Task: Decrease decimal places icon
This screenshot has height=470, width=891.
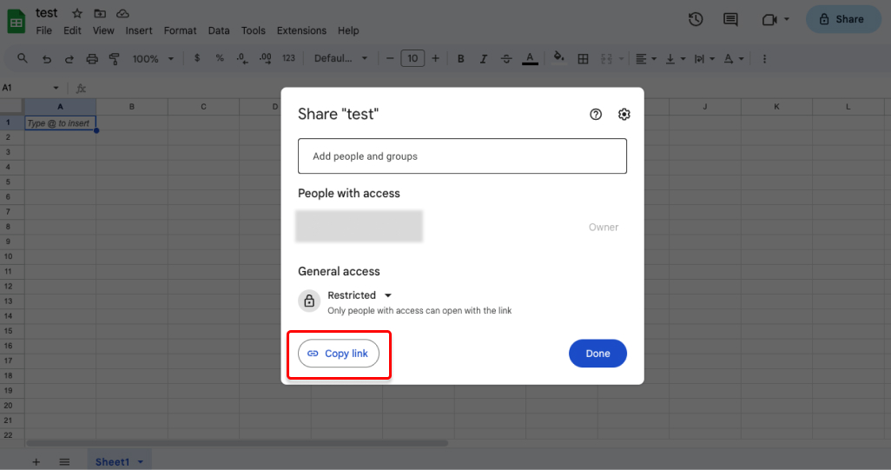Action: [242, 58]
